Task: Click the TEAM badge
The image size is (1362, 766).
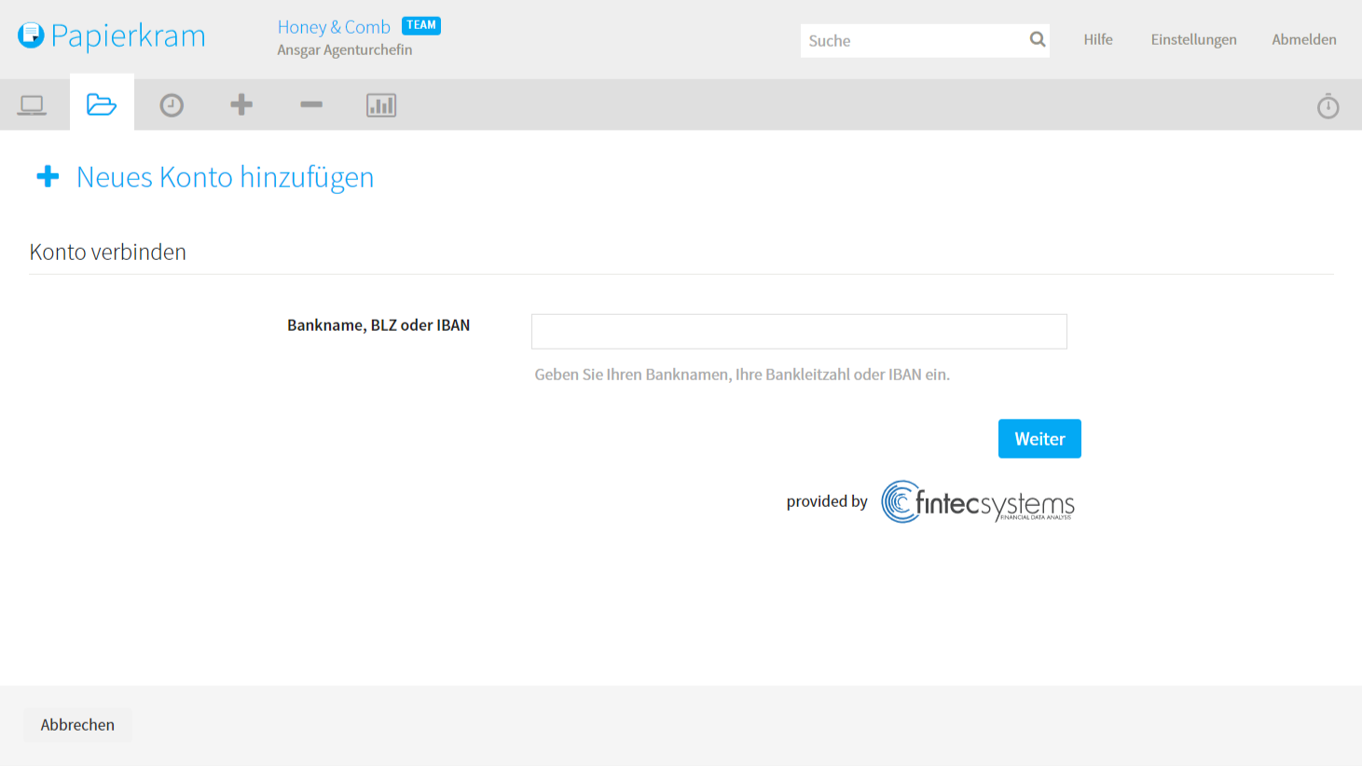Action: [x=421, y=25]
